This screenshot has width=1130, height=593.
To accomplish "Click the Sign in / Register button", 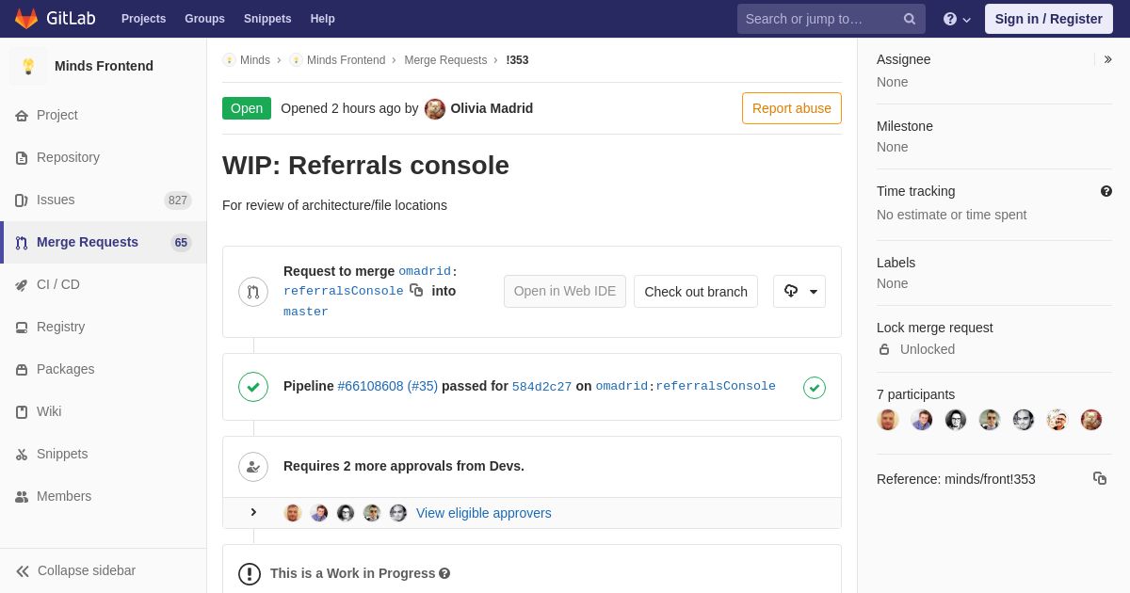I will pos(1049,19).
